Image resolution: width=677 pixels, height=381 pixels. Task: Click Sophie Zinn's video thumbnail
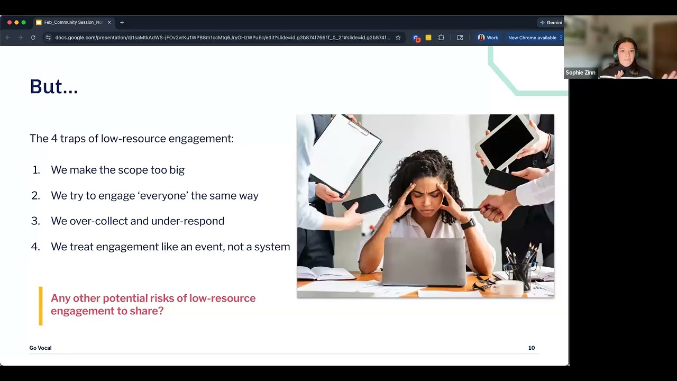point(620,47)
